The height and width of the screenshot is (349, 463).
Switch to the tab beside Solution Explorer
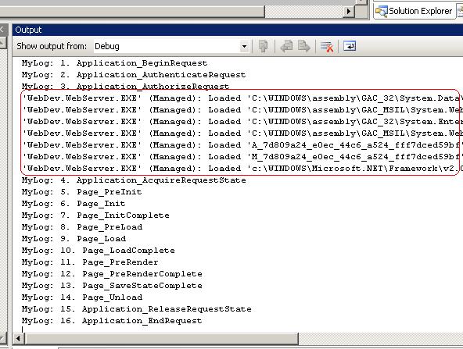coord(460,11)
